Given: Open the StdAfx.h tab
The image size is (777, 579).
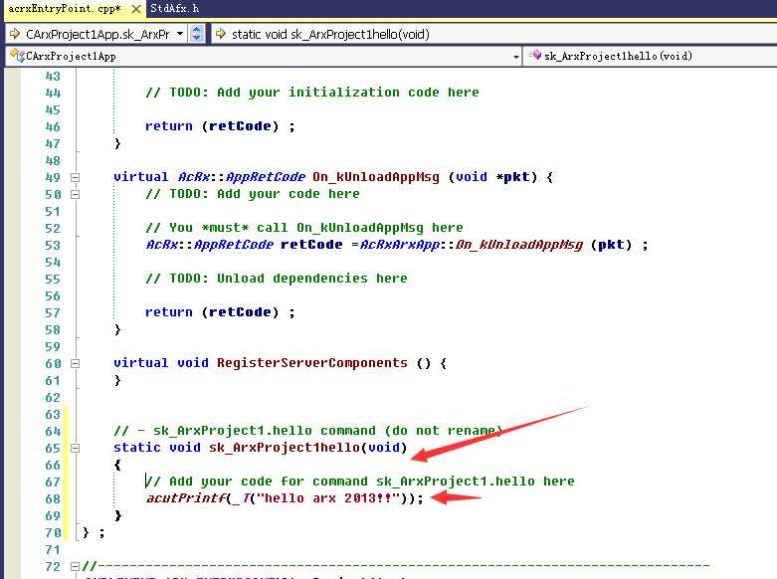Looking at the screenshot, I should [174, 8].
